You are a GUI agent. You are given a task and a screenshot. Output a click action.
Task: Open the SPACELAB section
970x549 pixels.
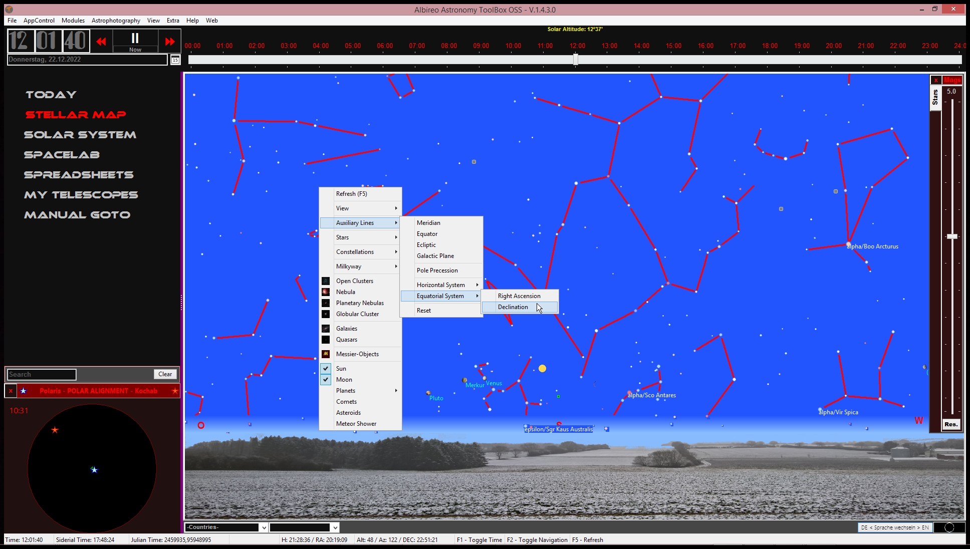click(62, 155)
